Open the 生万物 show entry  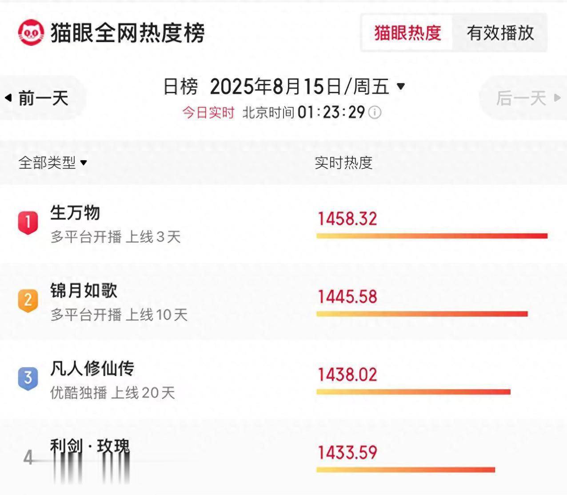click(75, 213)
